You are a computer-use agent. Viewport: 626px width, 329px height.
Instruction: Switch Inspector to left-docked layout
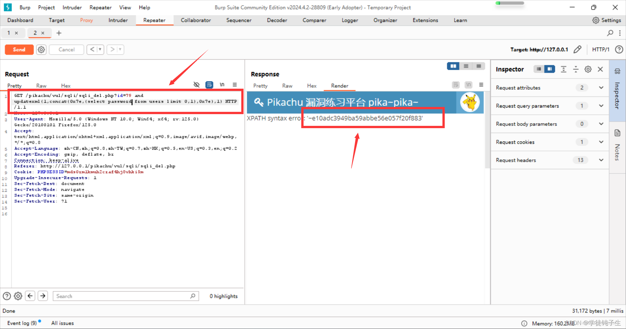539,69
